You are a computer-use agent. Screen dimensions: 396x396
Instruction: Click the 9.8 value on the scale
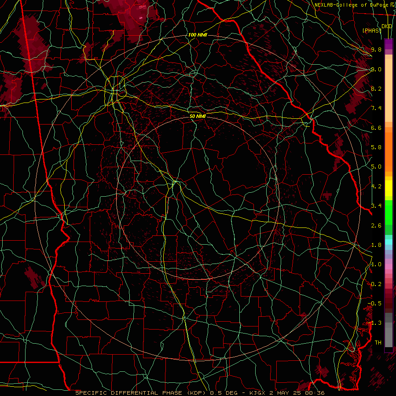376,49
